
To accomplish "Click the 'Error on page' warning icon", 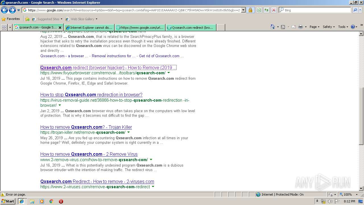I will [x=3, y=194].
